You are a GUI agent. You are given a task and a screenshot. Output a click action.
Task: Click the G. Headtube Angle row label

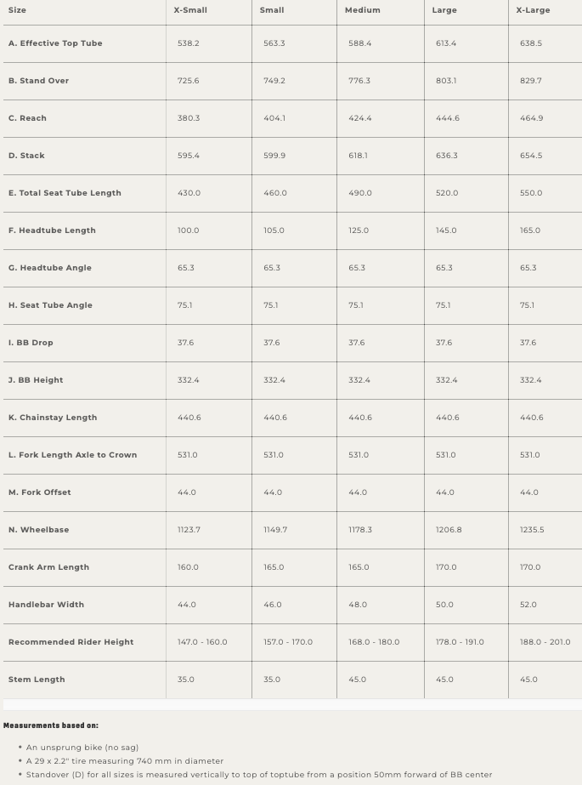pyautogui.click(x=50, y=268)
